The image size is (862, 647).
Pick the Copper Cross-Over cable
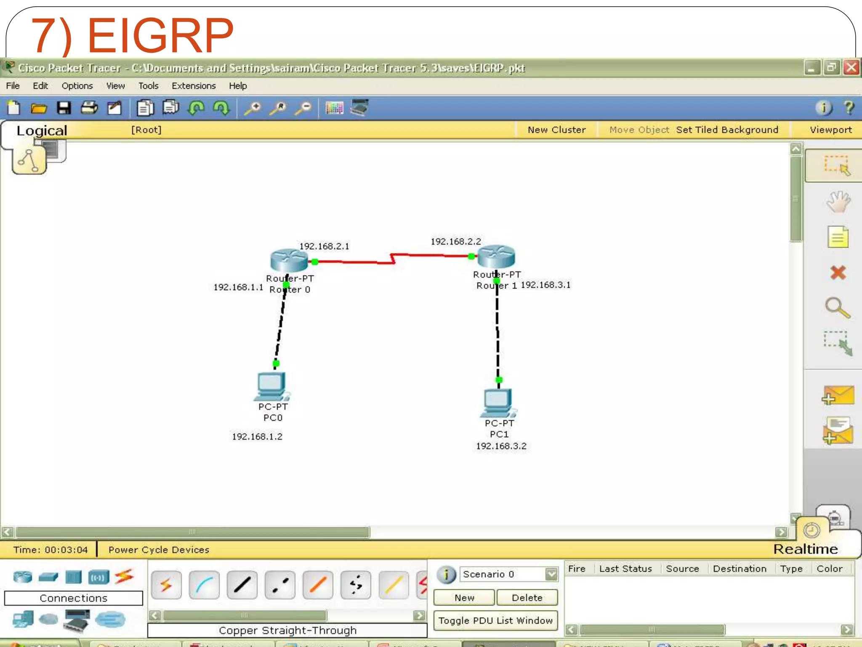tap(280, 585)
